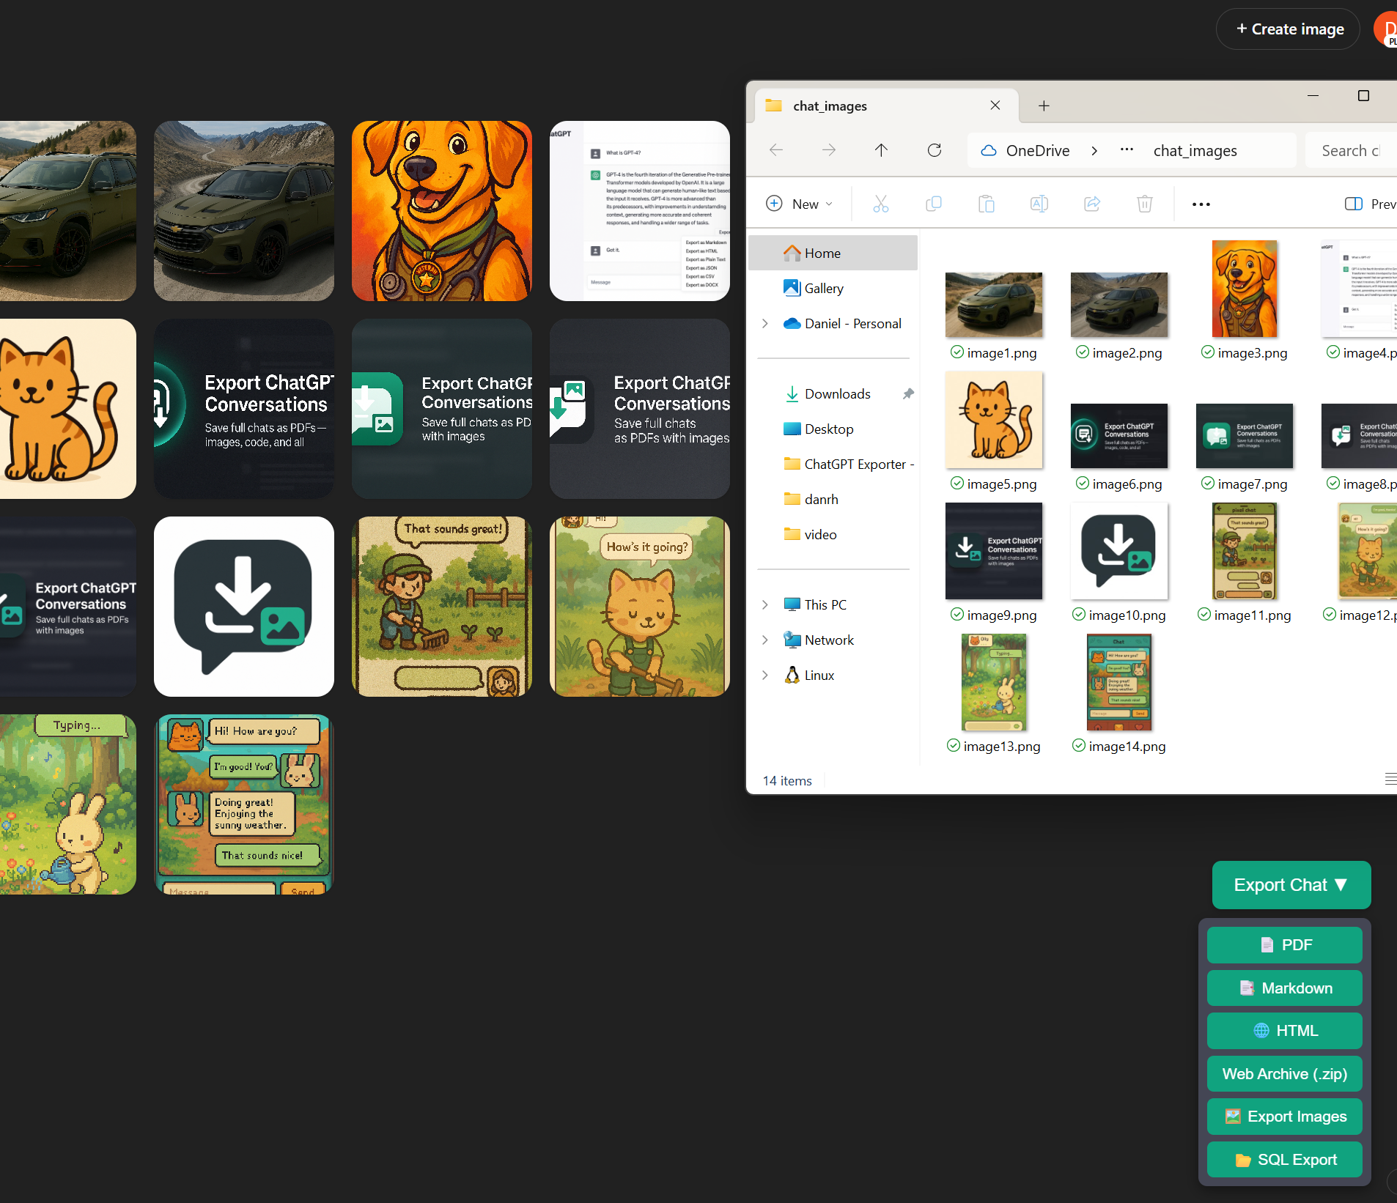Click the Cut scissors icon in toolbar
The width and height of the screenshot is (1397, 1203).
coord(880,204)
